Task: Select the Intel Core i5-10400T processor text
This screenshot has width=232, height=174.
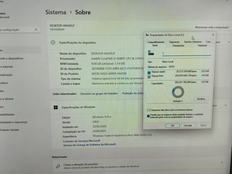Action: click(117, 58)
